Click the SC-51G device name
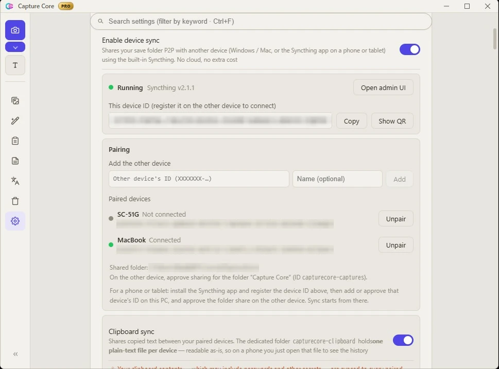 [x=128, y=215]
